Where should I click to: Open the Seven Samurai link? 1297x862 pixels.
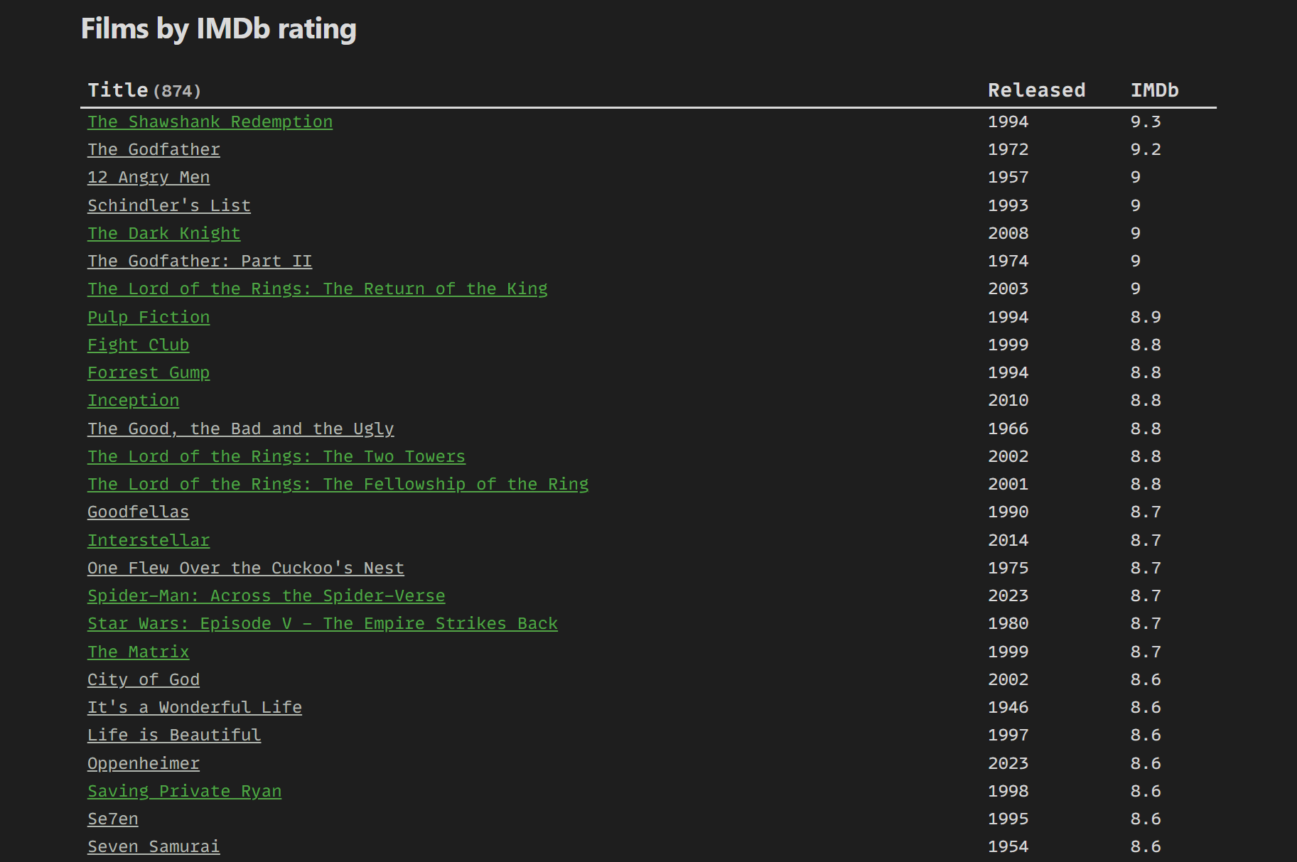[x=154, y=846]
